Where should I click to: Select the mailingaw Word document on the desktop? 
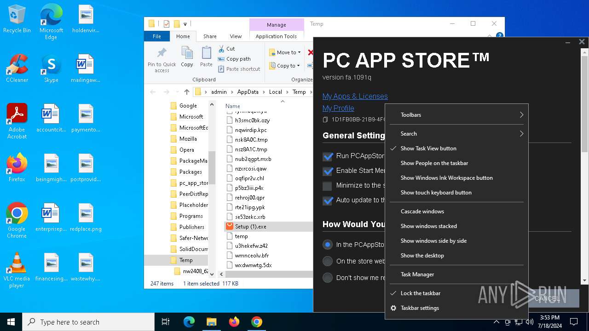point(86,68)
